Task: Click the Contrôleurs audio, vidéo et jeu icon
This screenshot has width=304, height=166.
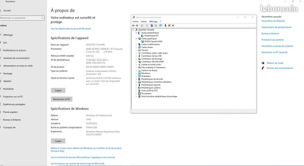Action: point(139,53)
